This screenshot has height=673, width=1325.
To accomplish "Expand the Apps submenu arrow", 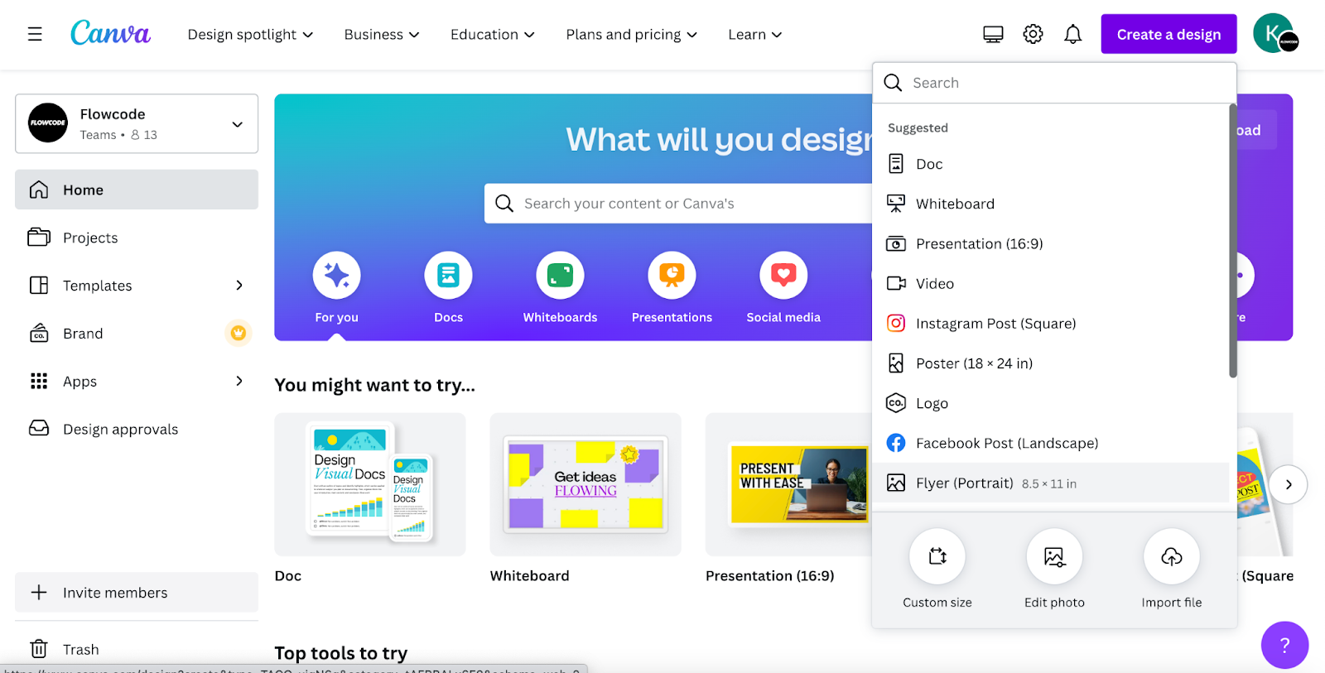I will 239,381.
